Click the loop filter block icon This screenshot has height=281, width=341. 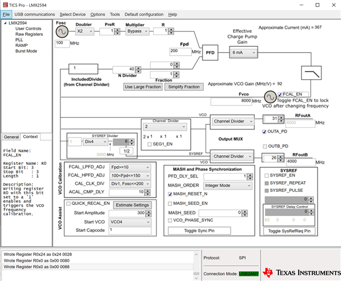(x=311, y=73)
